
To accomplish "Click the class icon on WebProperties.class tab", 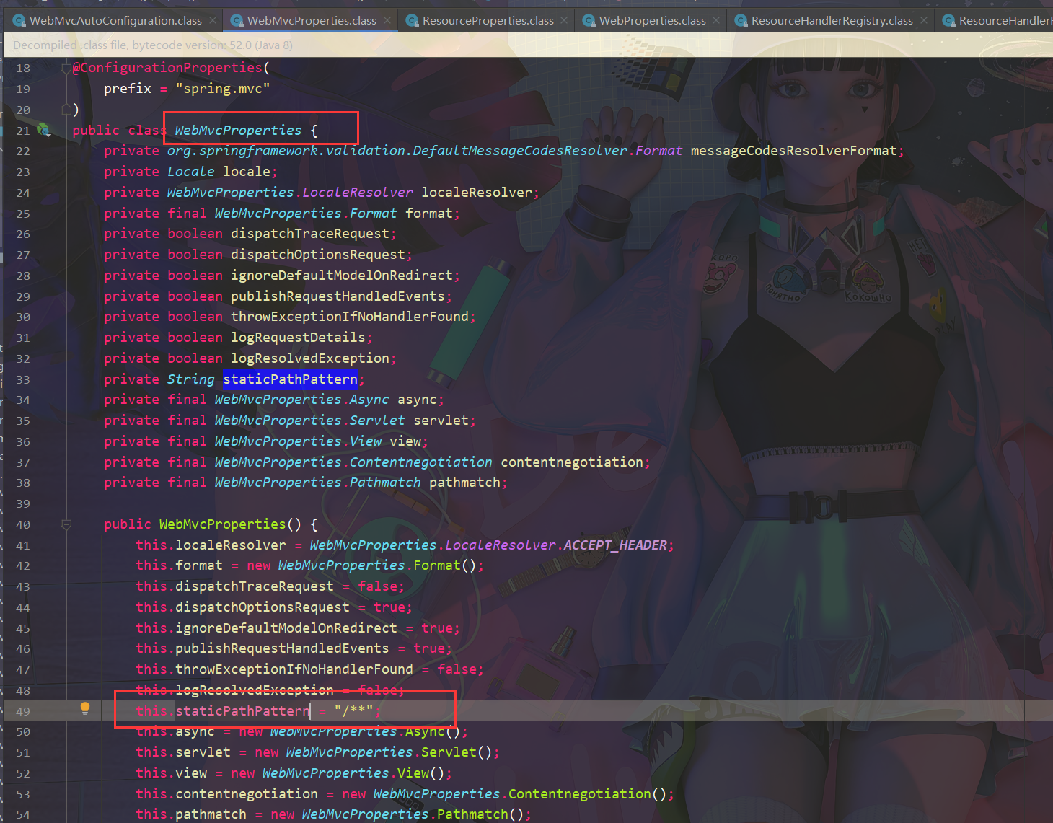I will coord(589,21).
